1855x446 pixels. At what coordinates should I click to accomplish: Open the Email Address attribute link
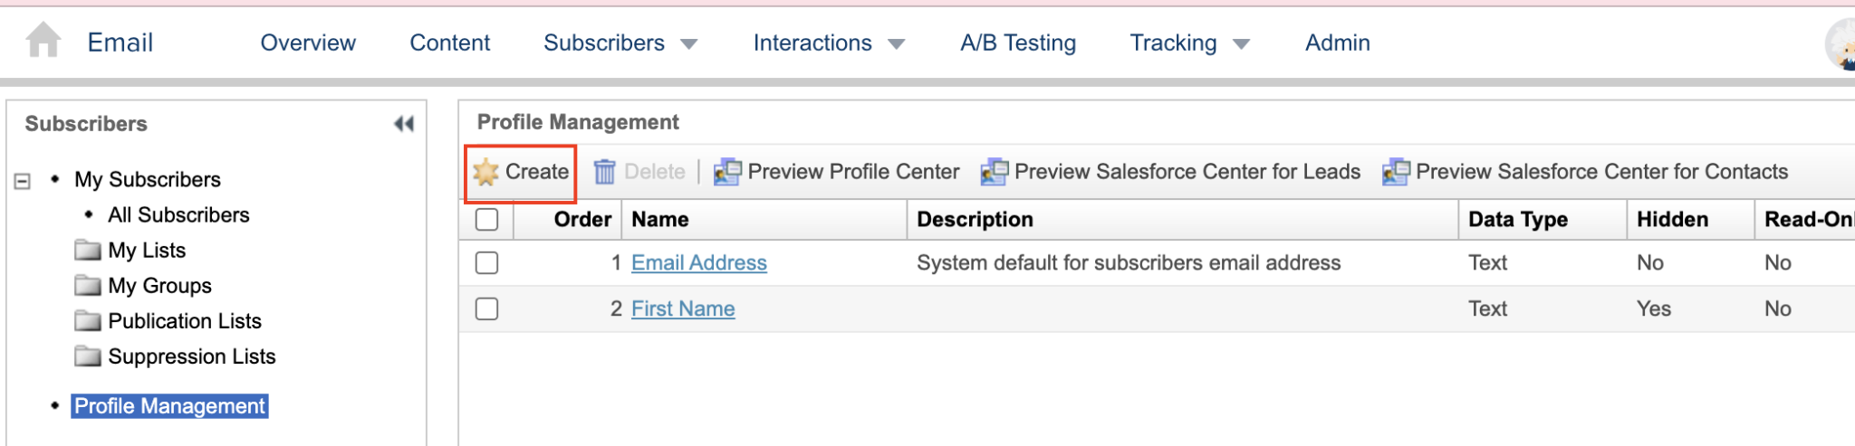click(x=699, y=262)
